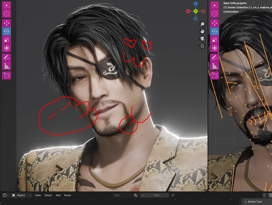Select the Annotate tool in right viewport

pos(214,58)
